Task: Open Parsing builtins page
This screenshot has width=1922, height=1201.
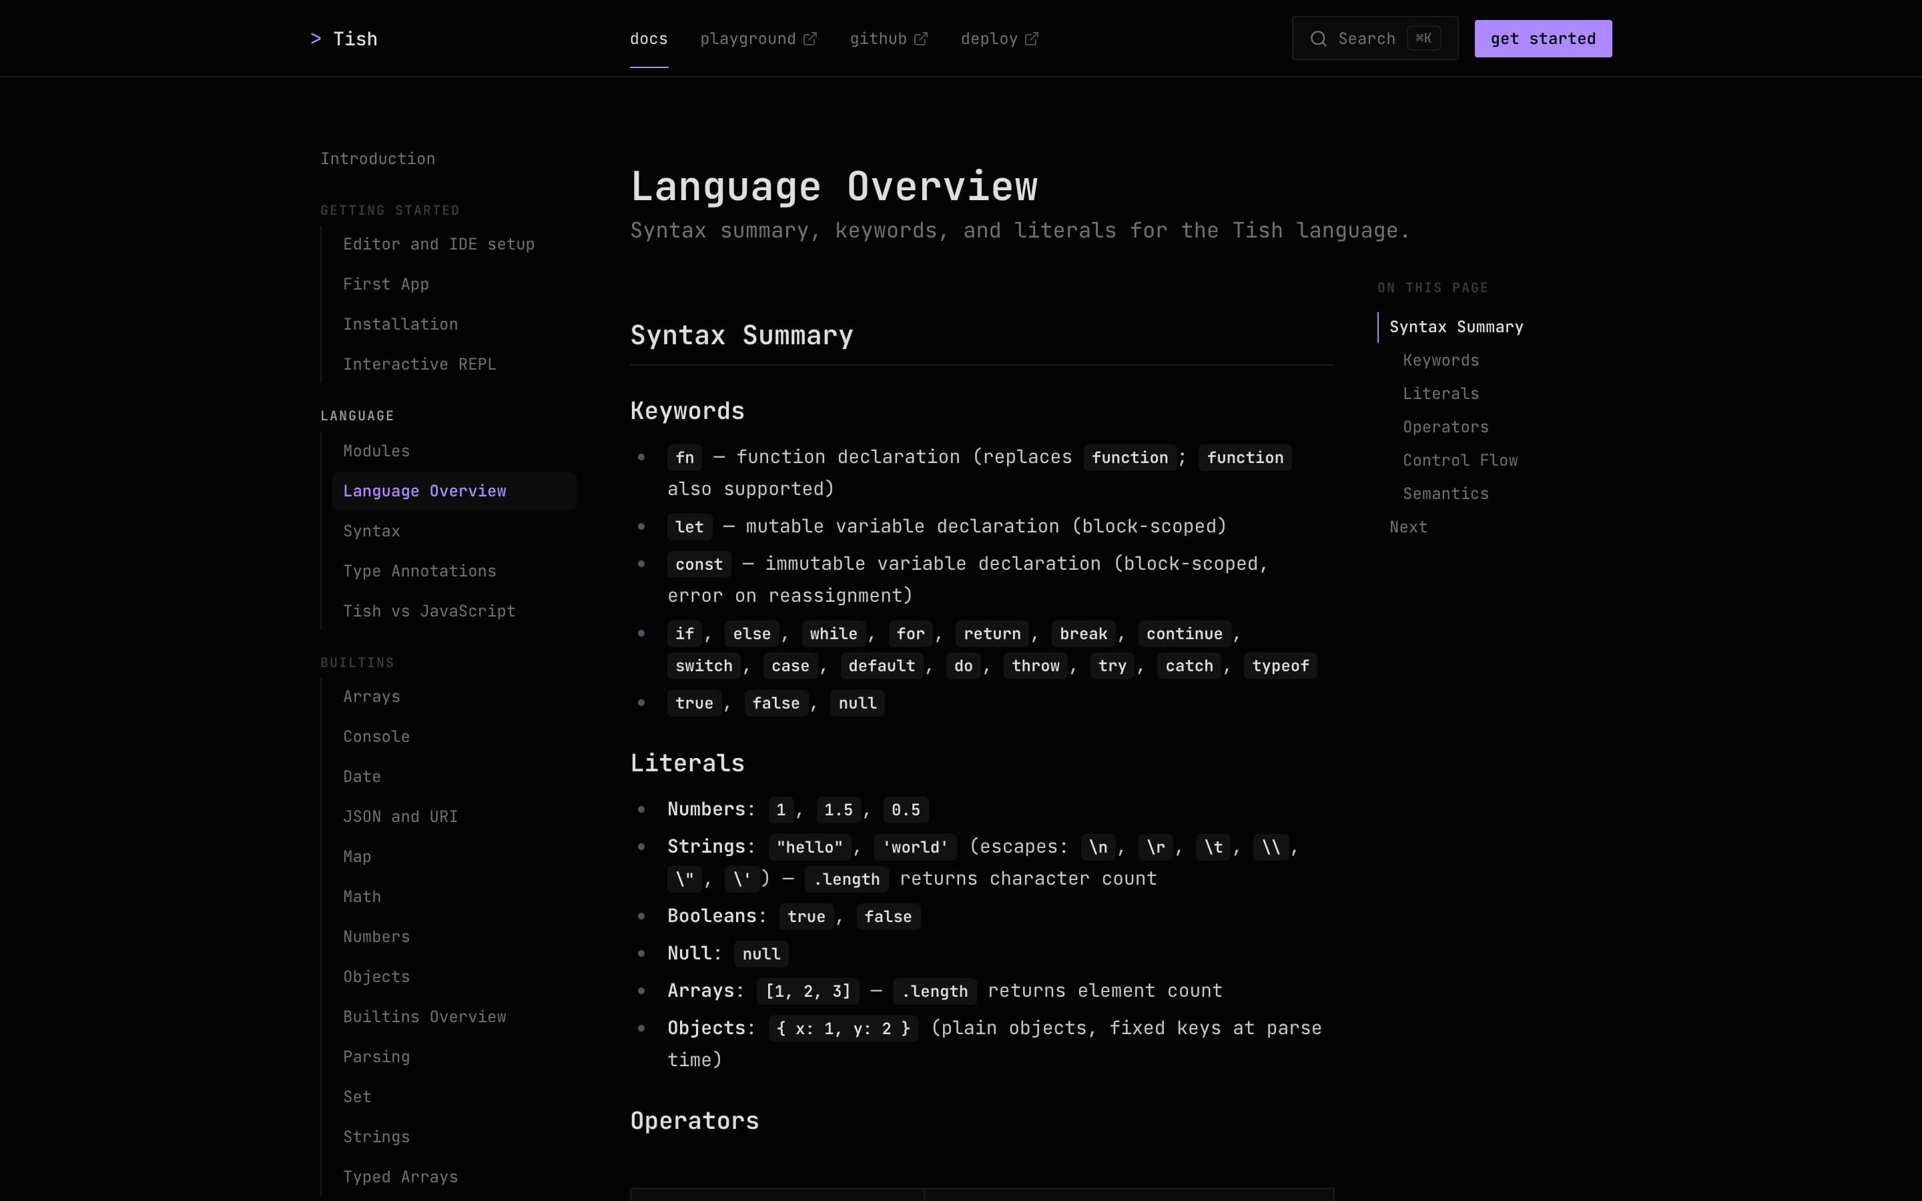Action: (376, 1058)
